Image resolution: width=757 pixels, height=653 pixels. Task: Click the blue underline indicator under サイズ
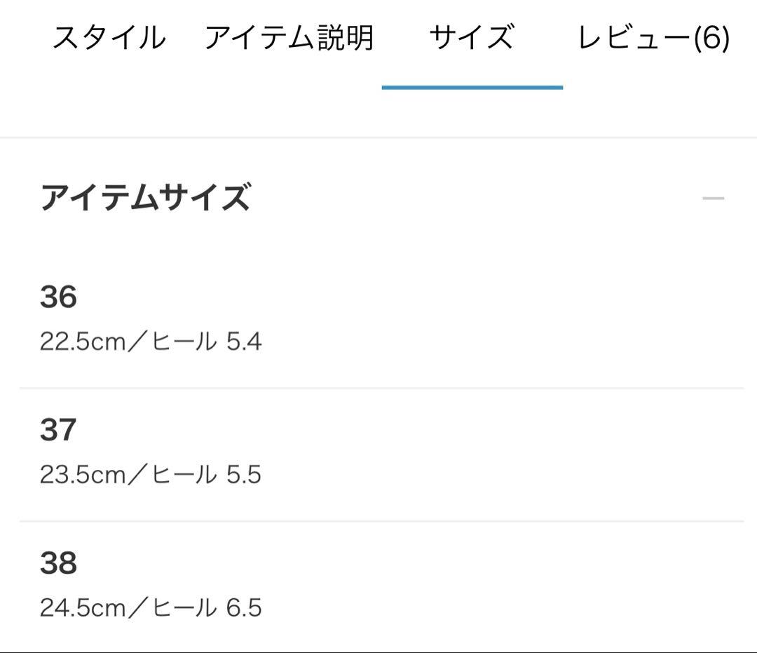[472, 88]
